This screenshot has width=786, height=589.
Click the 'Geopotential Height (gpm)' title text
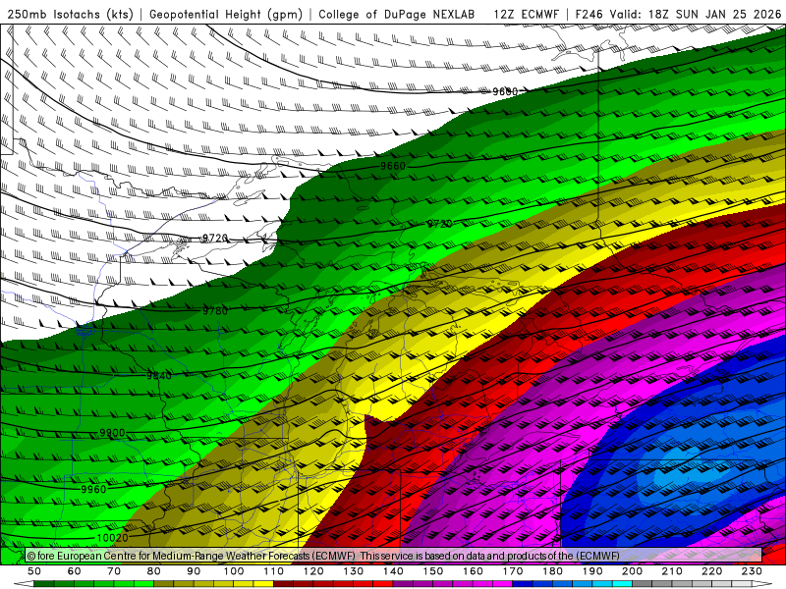226,14
